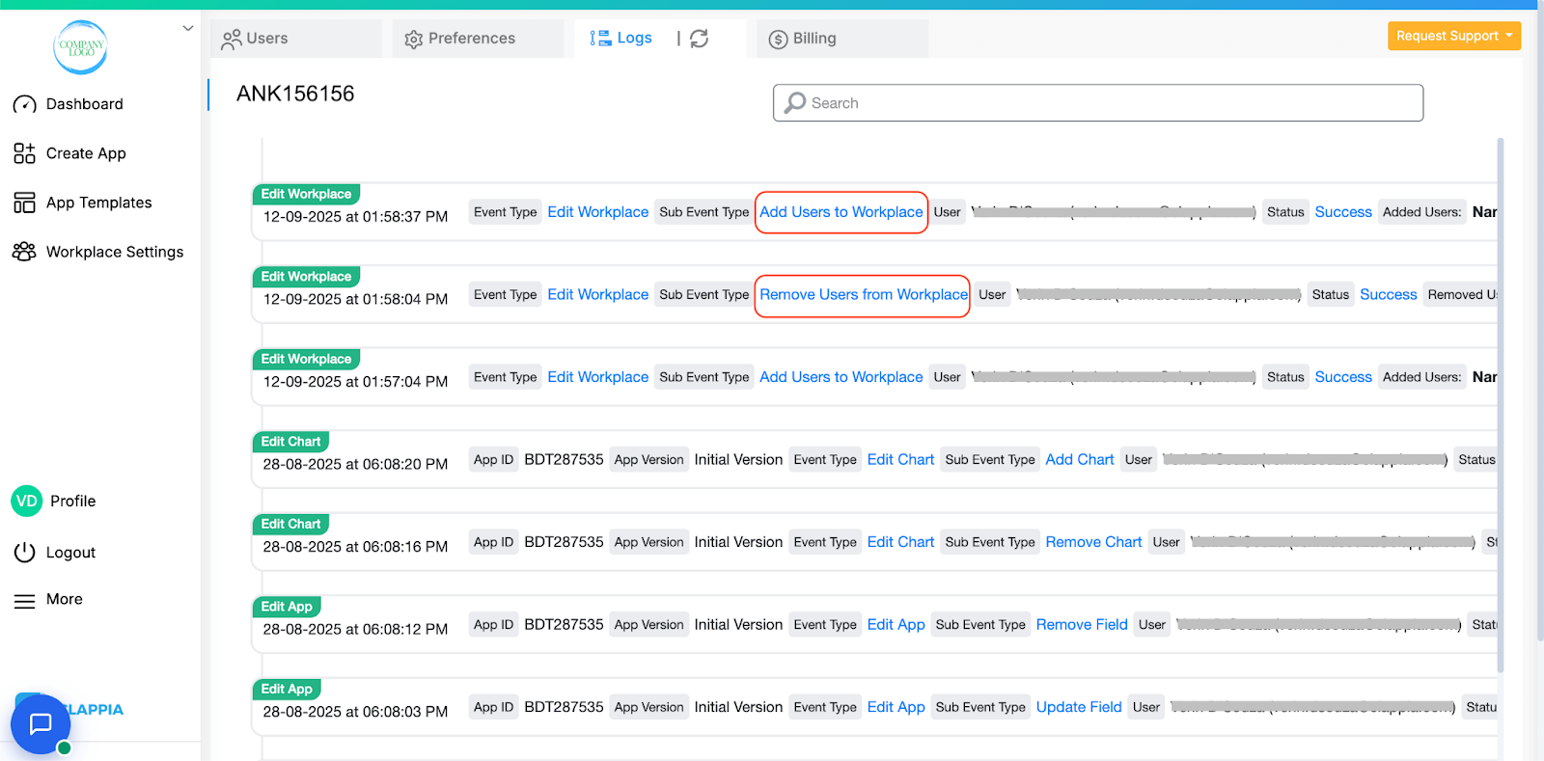The width and height of the screenshot is (1544, 761).
Task: Click the Billing dollar icon
Action: tap(779, 40)
